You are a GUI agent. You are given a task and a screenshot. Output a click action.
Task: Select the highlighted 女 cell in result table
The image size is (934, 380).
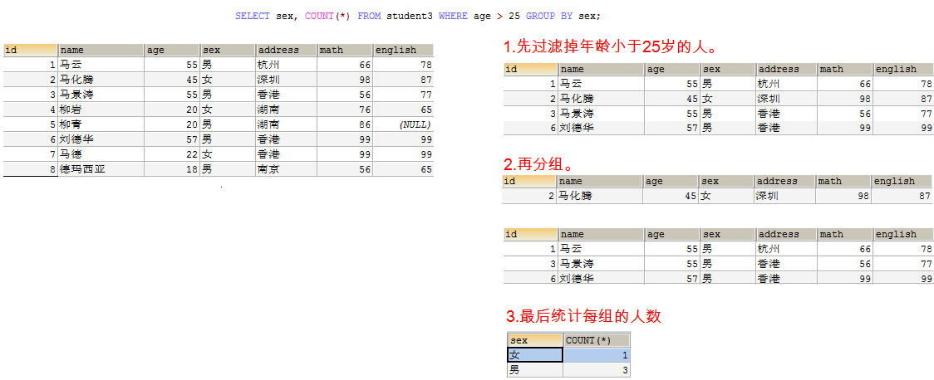[x=535, y=355]
